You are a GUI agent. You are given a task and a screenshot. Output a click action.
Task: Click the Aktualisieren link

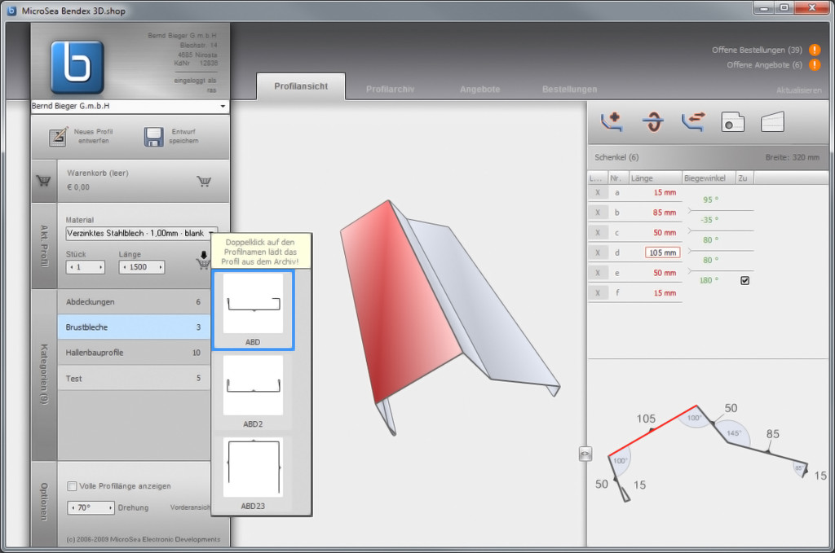tap(798, 90)
